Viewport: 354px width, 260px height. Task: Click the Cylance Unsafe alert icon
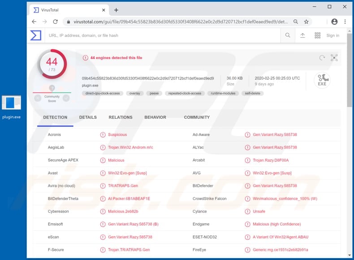click(x=247, y=211)
